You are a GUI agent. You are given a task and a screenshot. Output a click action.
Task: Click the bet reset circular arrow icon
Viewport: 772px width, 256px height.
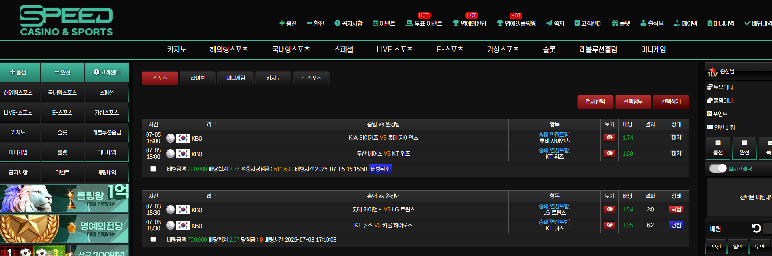coord(756,228)
